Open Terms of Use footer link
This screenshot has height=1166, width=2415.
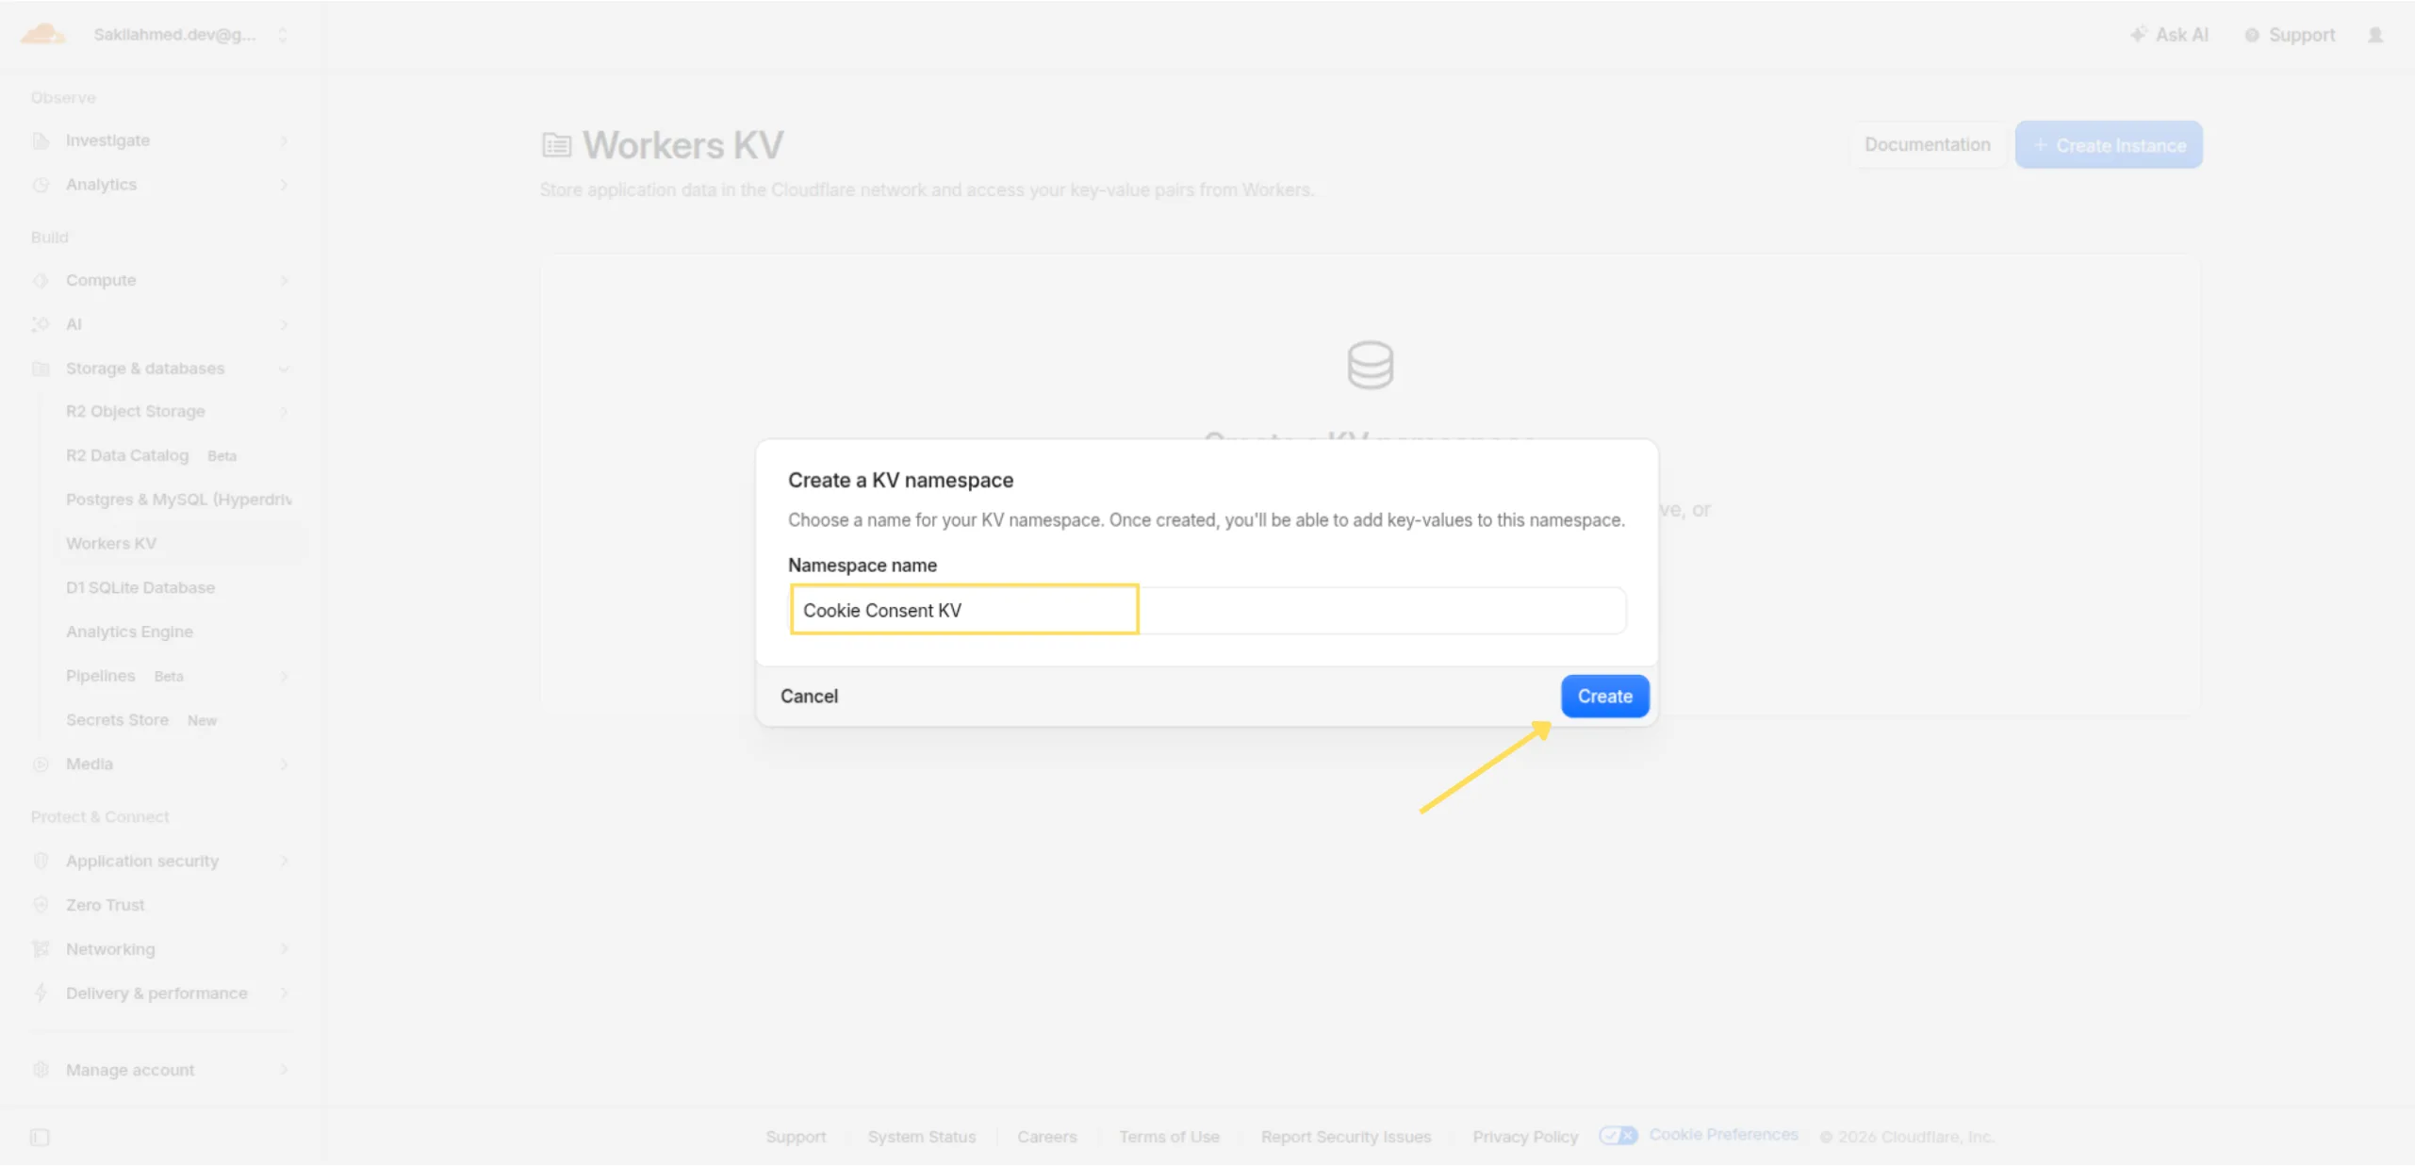pyautogui.click(x=1169, y=1137)
